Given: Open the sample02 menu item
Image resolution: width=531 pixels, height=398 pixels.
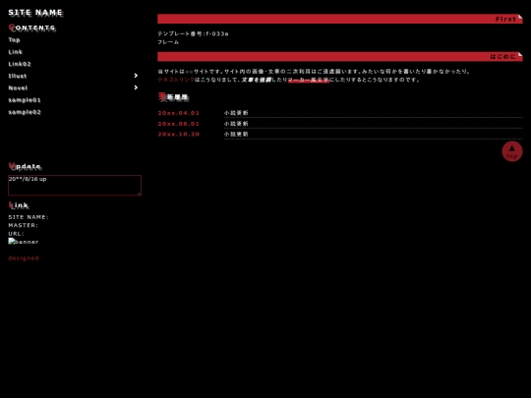Looking at the screenshot, I should coord(25,112).
